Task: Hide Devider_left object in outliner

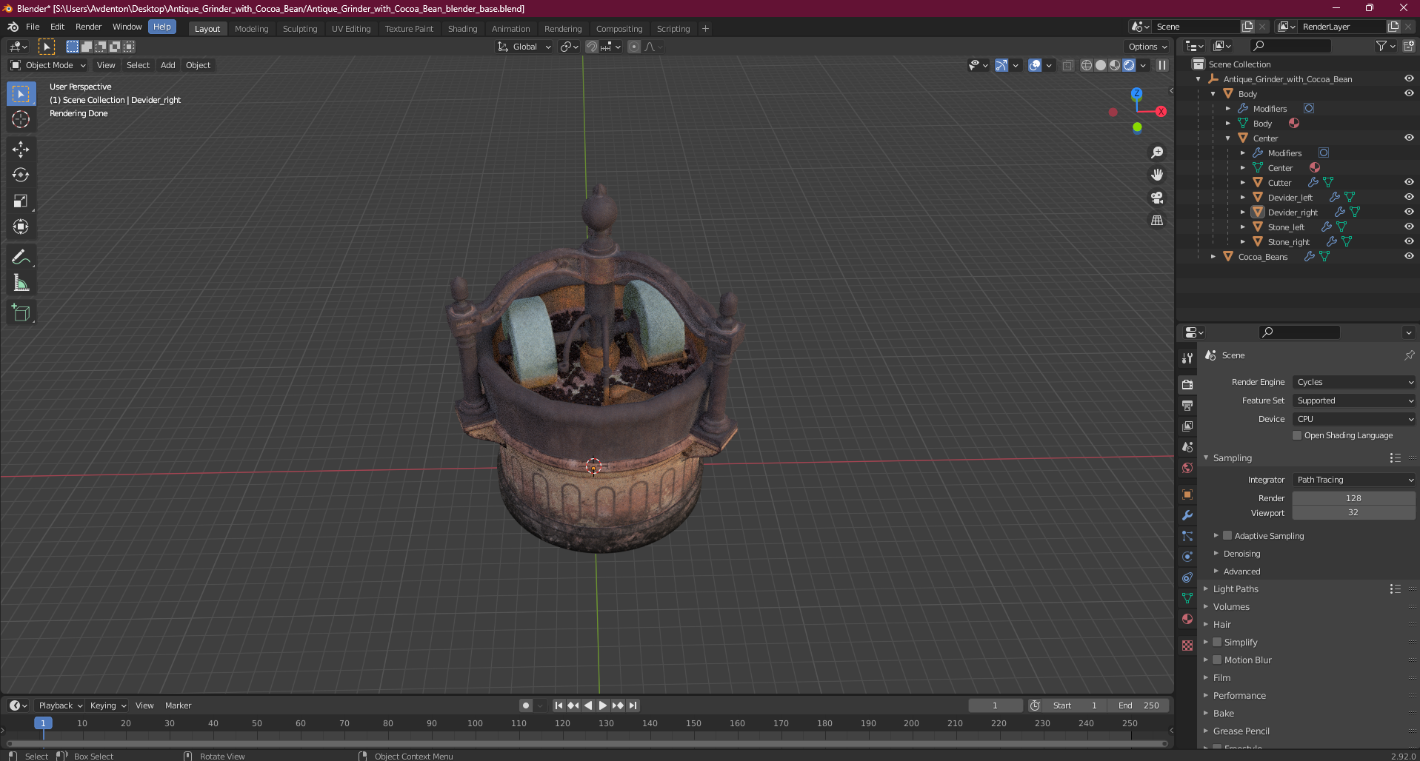Action: pos(1409,197)
